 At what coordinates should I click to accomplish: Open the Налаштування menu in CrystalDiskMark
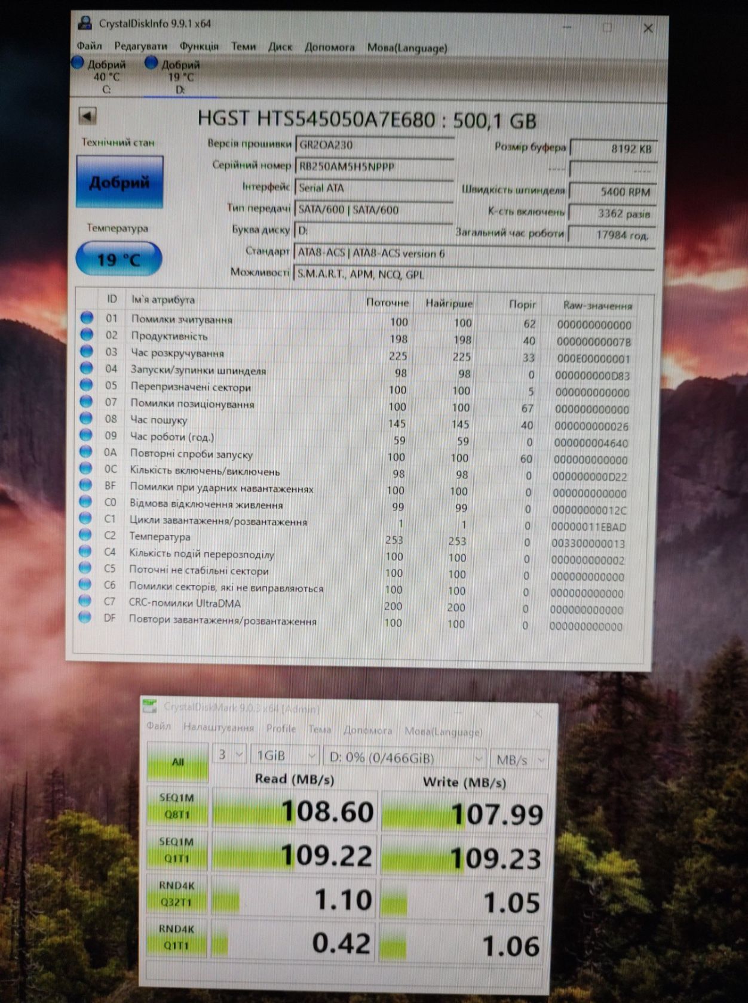218,728
